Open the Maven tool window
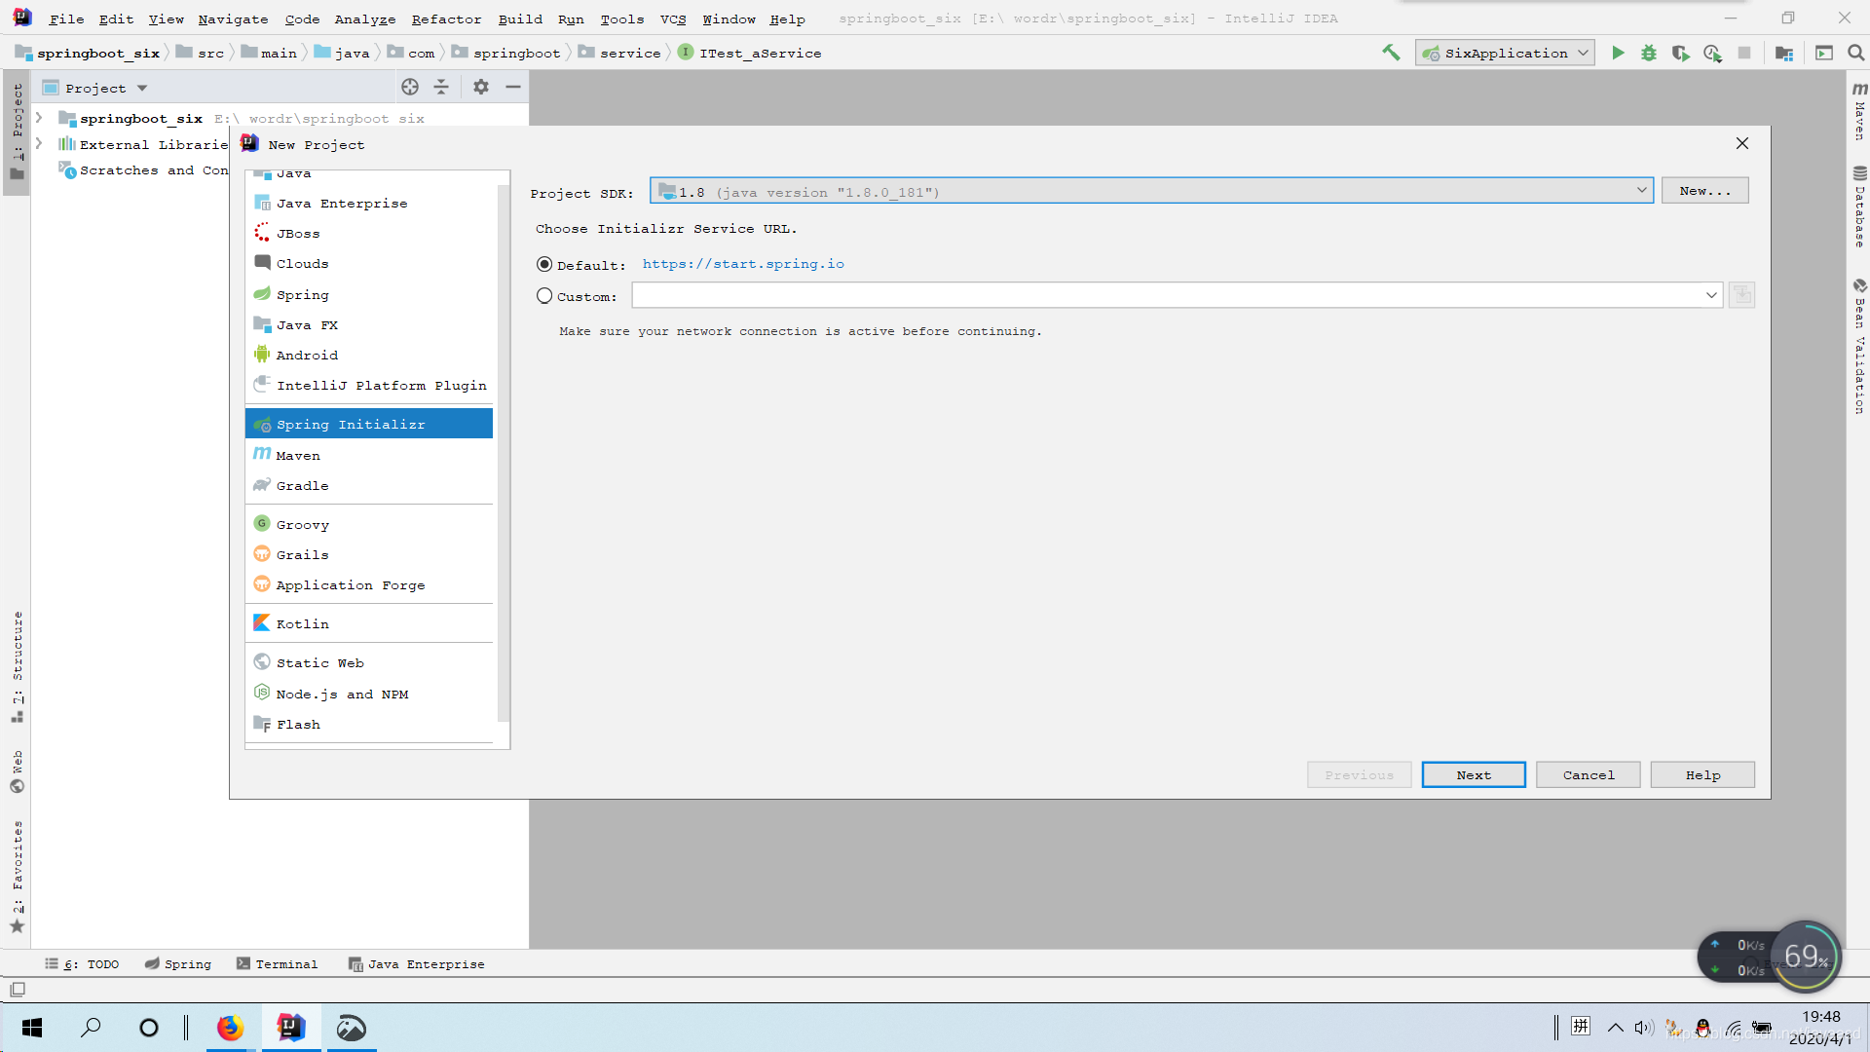The width and height of the screenshot is (1870, 1052). point(1859,111)
